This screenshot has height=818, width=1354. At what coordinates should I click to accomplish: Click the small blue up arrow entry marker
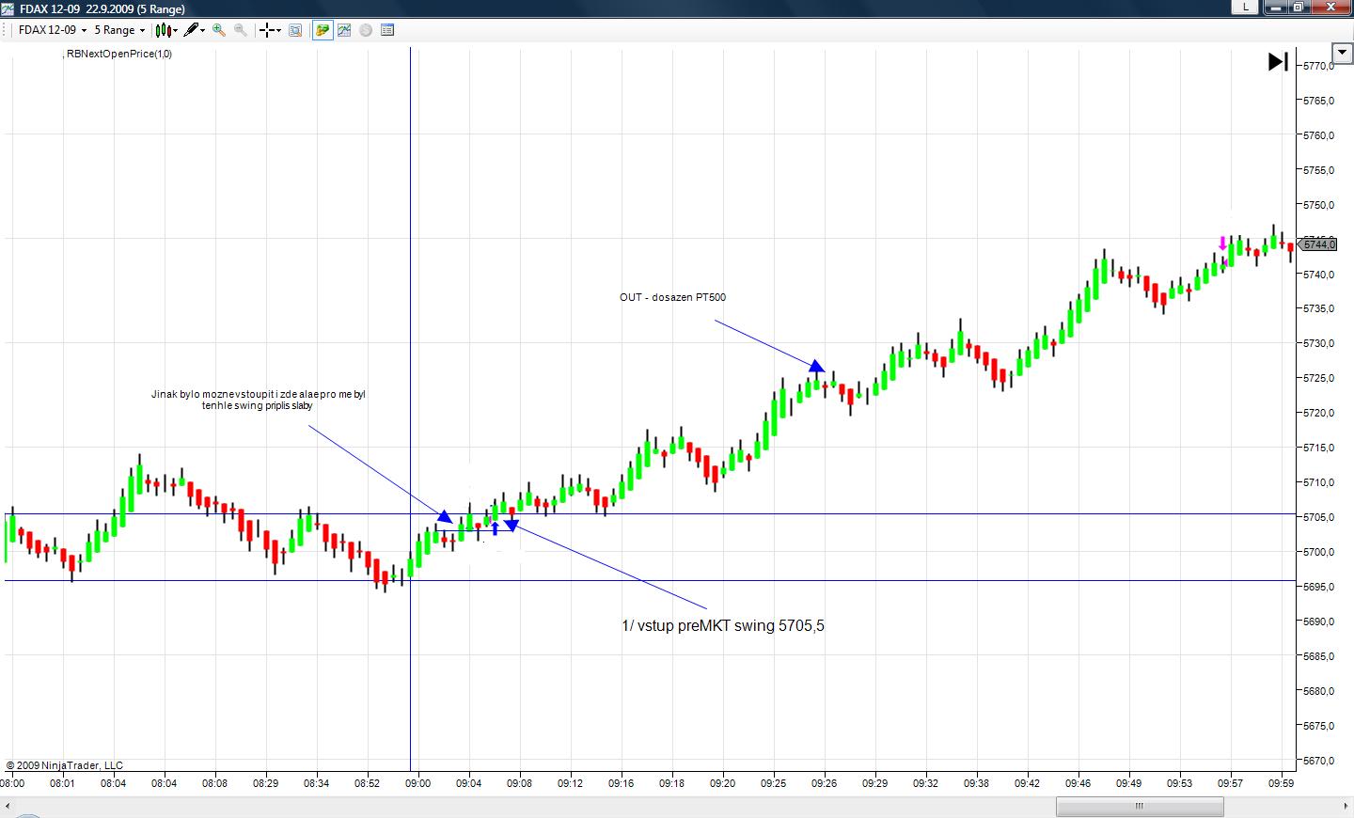pyautogui.click(x=496, y=528)
